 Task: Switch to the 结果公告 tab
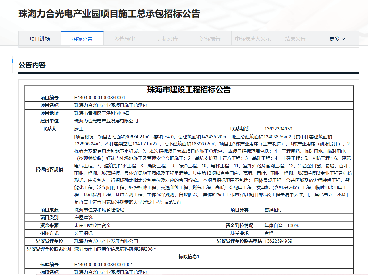(295, 39)
